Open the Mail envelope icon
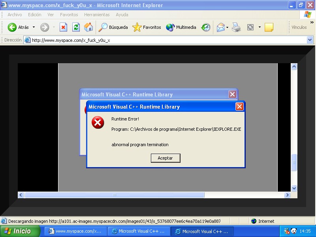Image resolution: width=316 pixels, height=237 pixels. click(221, 27)
